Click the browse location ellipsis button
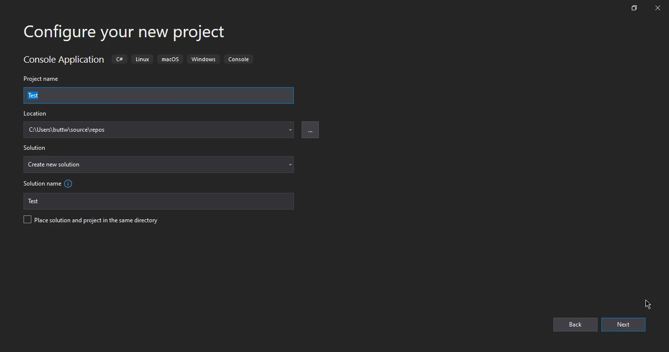The image size is (669, 352). 310,130
